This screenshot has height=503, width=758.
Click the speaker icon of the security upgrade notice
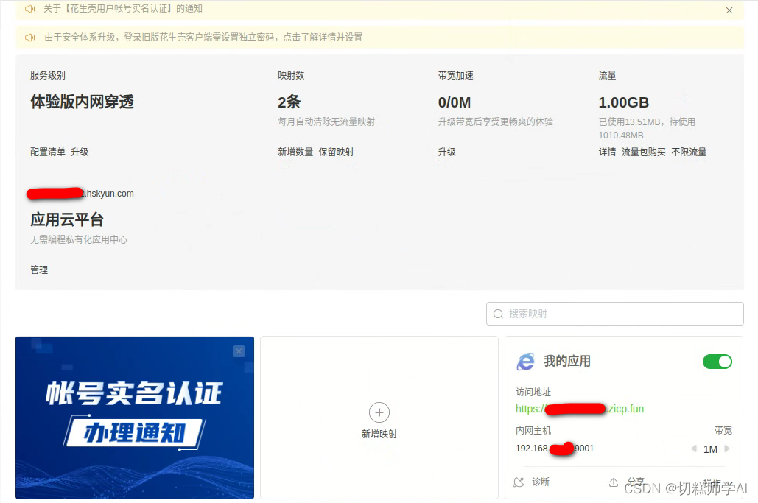[30, 38]
